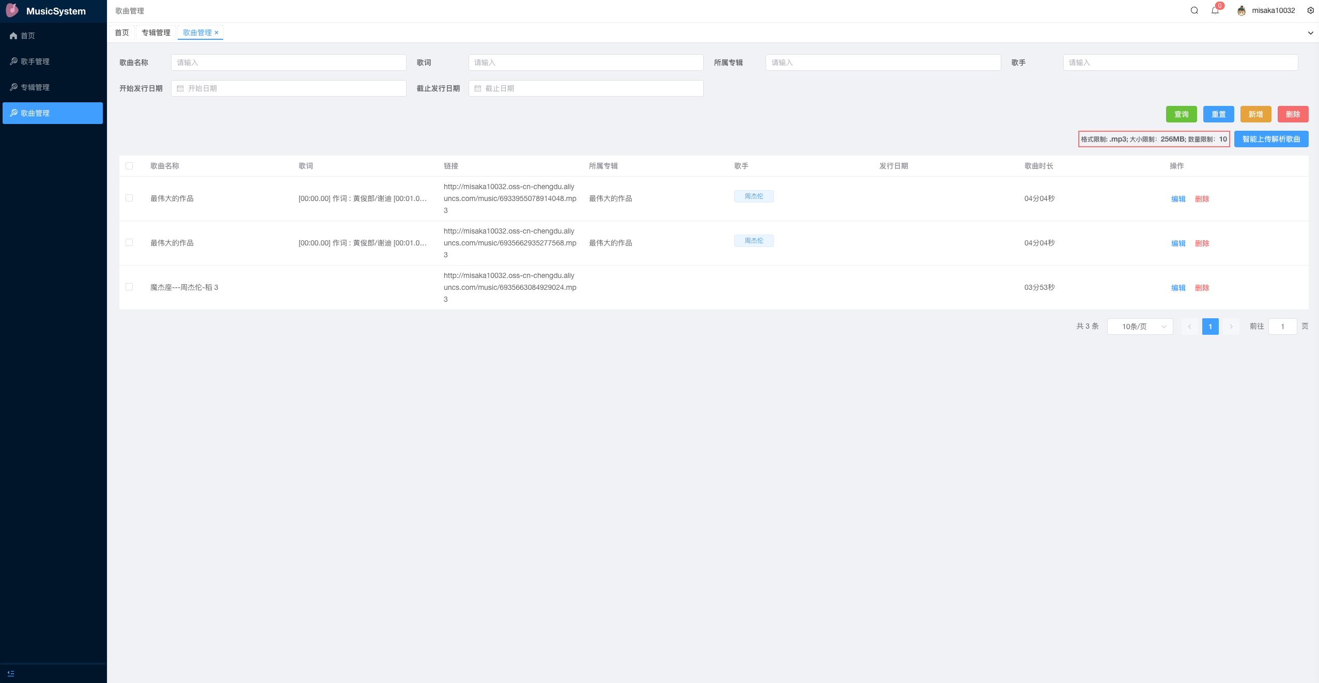Open the search magnifier in top bar
Screen dimensions: 1319x683
click(1193, 10)
